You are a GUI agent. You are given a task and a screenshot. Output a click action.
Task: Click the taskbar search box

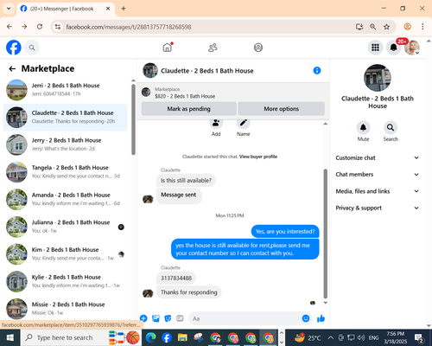(64, 337)
